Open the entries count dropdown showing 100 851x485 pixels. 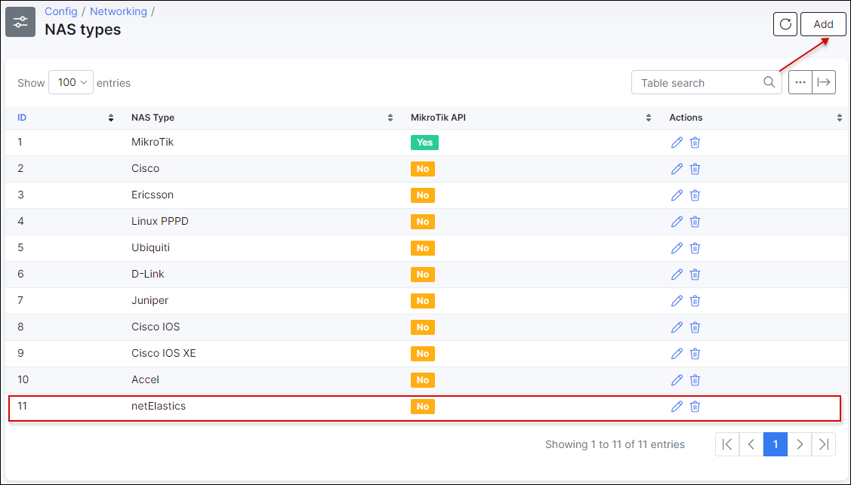pos(71,82)
